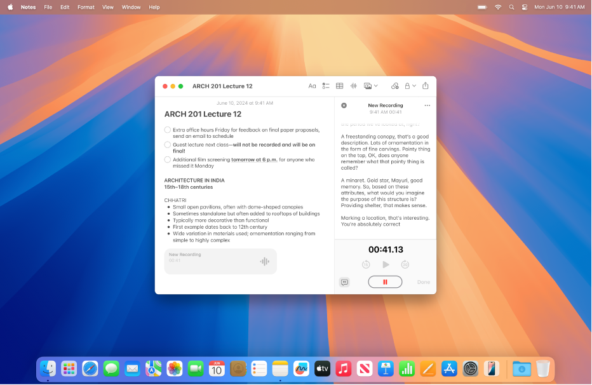Open the View menu
This screenshot has height=385, width=592.
(x=107, y=7)
